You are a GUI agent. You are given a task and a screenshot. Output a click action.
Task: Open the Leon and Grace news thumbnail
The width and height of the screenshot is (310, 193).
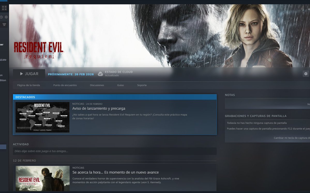[42, 178]
